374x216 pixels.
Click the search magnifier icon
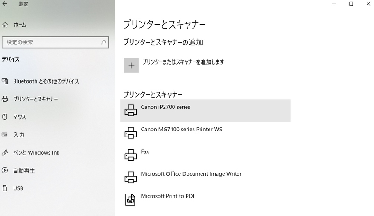click(103, 43)
